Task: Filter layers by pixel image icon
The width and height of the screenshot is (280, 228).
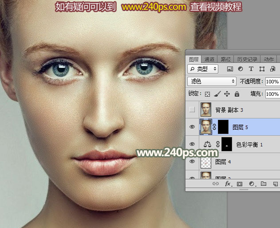Action: (x=230, y=69)
